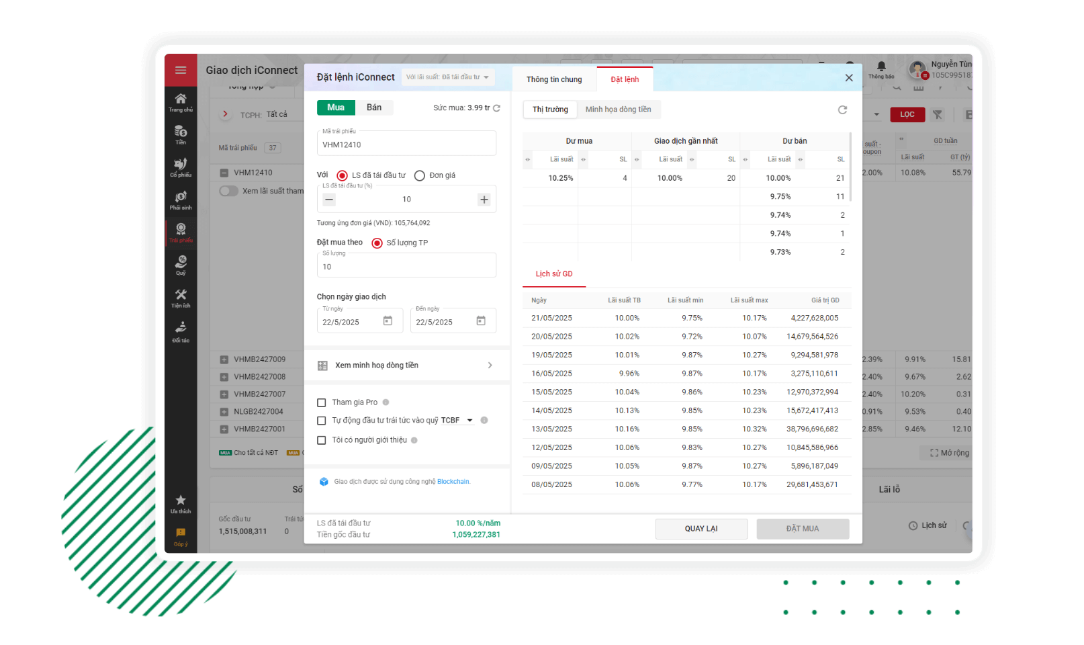Open the Cổ phiếu sidebar icon
Viewport: 1084px width, 645px height.
[181, 167]
